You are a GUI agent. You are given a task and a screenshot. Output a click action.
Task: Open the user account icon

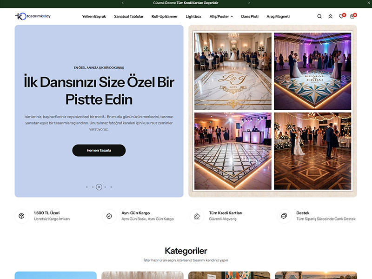click(330, 16)
